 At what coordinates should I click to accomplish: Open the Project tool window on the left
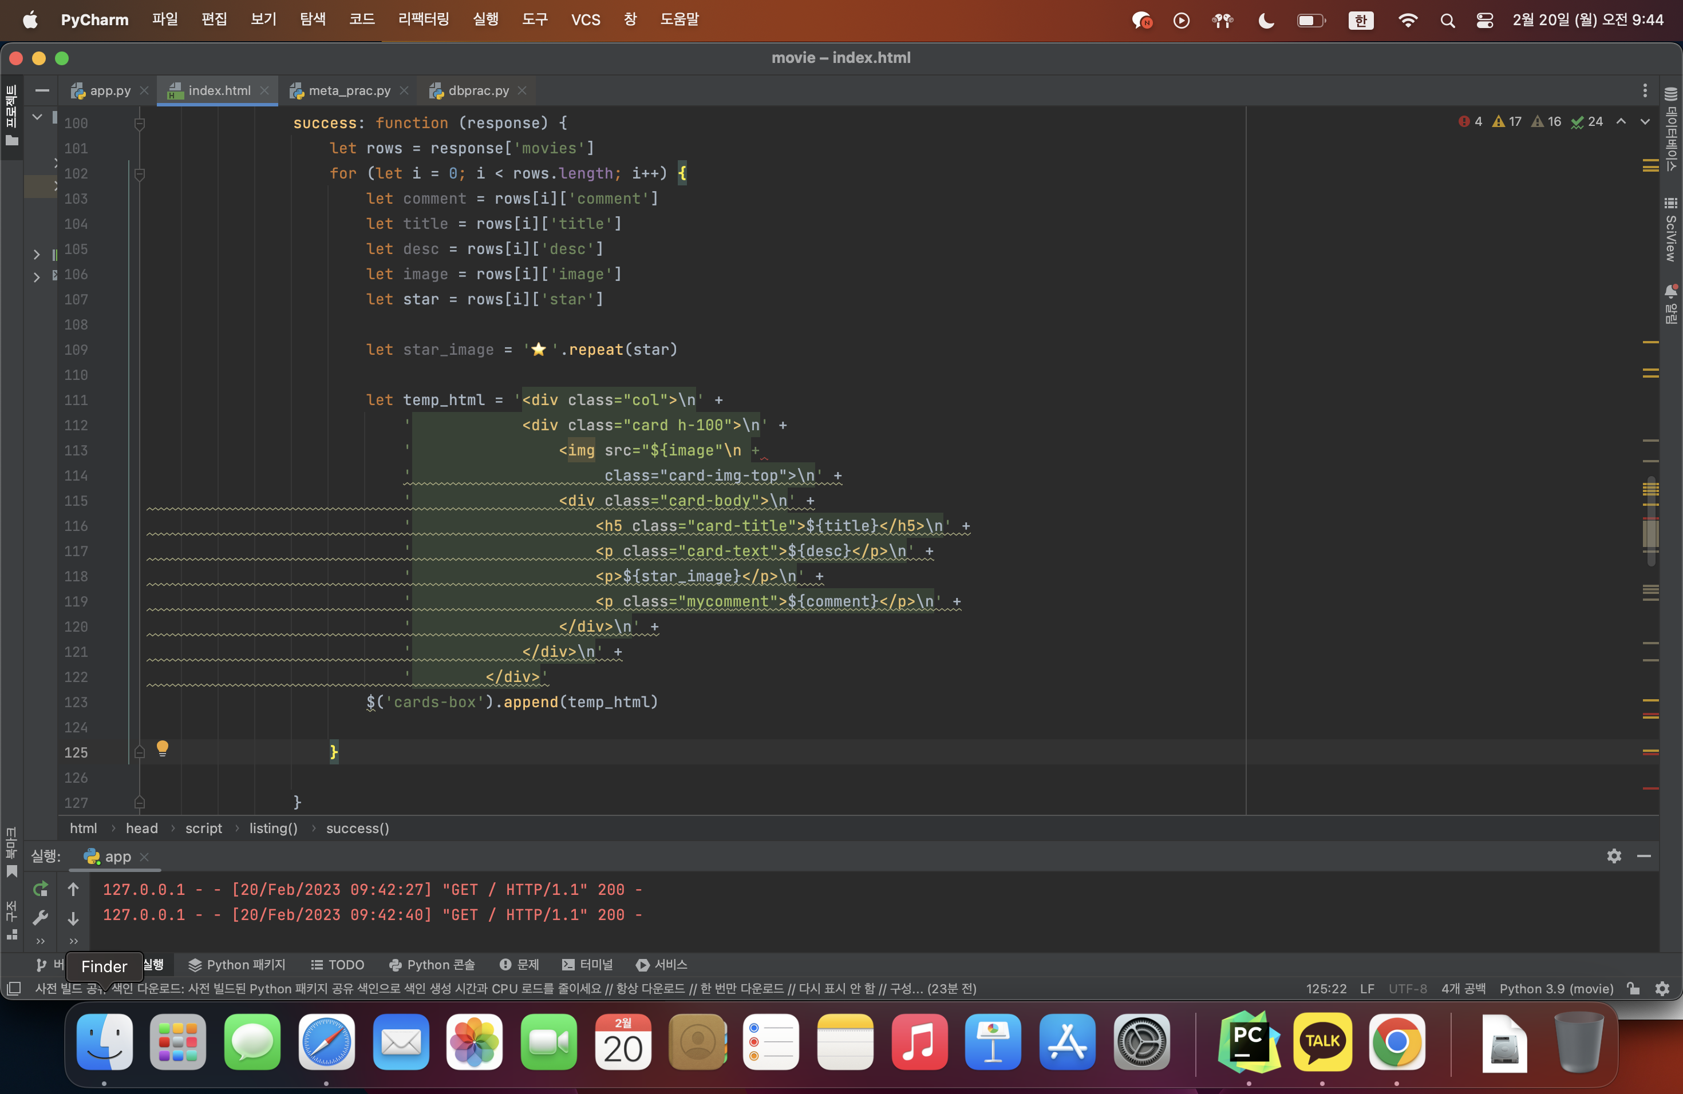click(x=11, y=115)
